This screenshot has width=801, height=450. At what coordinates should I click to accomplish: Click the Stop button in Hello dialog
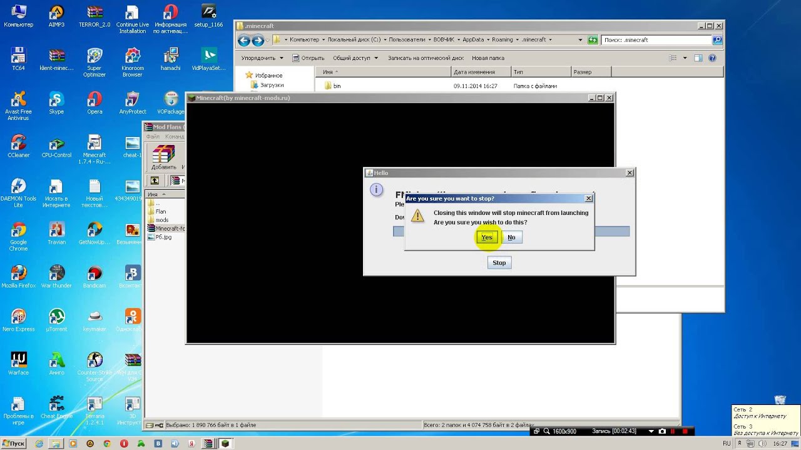tap(499, 262)
